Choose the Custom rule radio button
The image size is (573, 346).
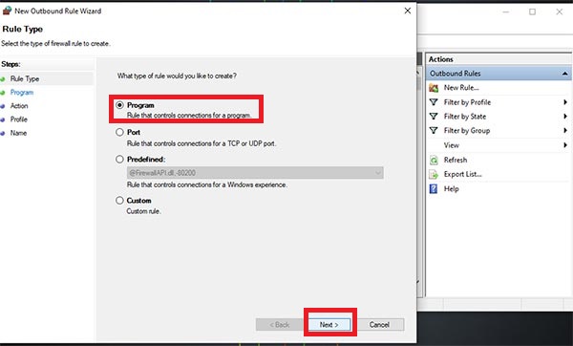(x=119, y=201)
